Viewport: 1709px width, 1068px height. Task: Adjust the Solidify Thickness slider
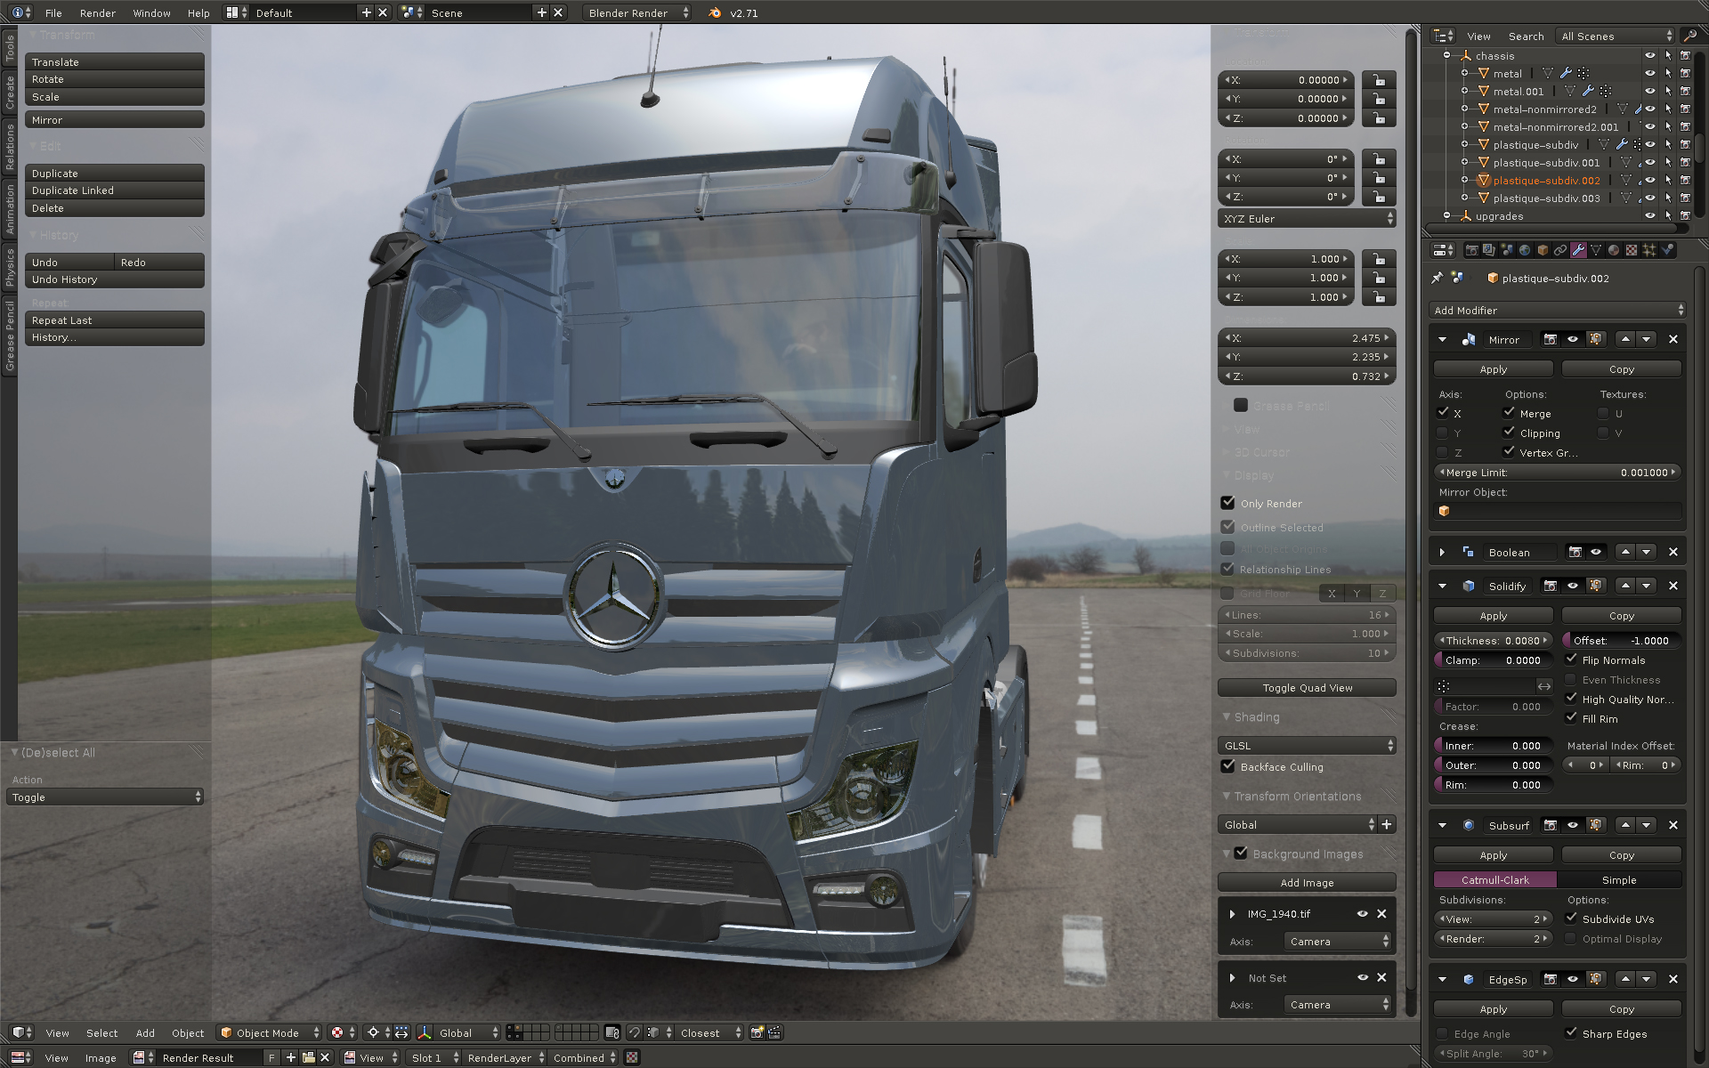tap(1494, 641)
